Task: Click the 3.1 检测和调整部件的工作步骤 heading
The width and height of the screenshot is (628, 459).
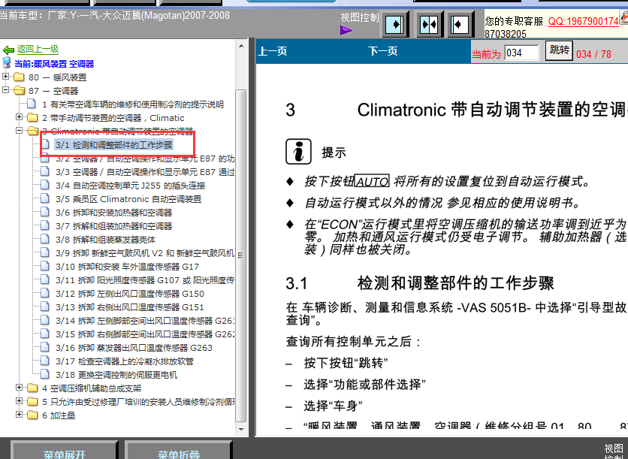Action: click(x=420, y=283)
